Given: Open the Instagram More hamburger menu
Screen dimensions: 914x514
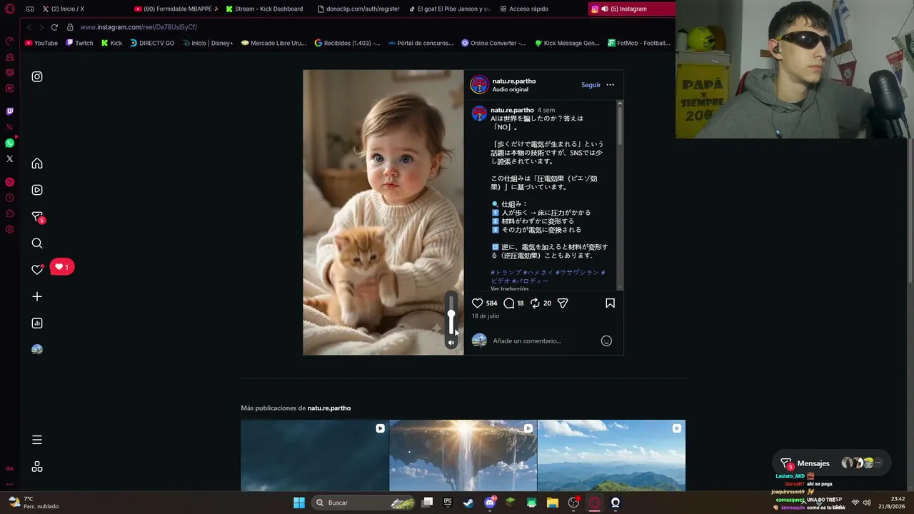Looking at the screenshot, I should (x=37, y=440).
